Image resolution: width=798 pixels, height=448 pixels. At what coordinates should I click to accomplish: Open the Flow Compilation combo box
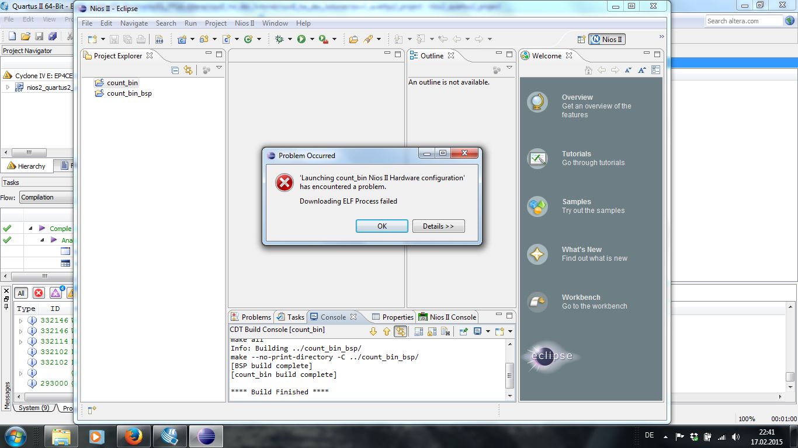[x=47, y=197]
